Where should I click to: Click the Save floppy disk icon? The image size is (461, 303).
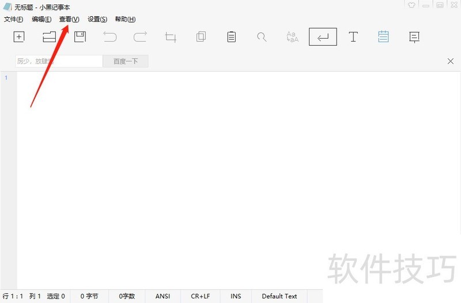point(80,37)
